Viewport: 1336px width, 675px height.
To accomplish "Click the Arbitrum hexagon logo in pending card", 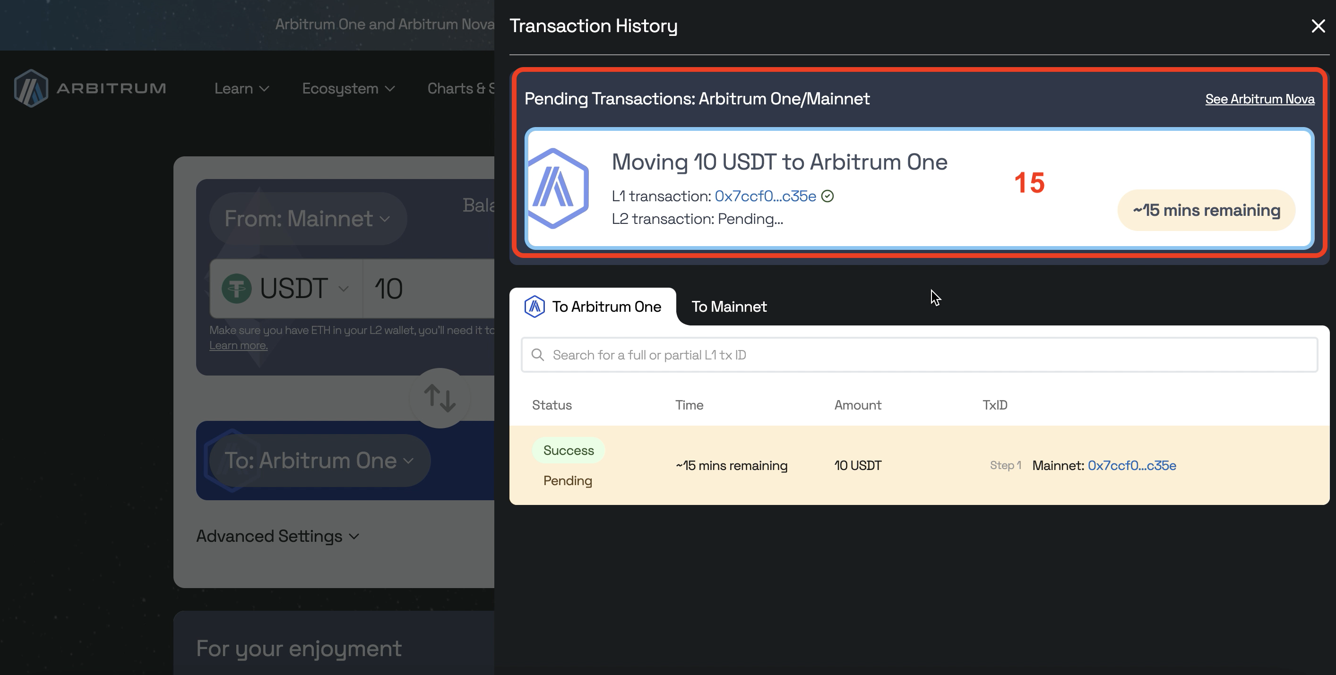I will (x=558, y=188).
